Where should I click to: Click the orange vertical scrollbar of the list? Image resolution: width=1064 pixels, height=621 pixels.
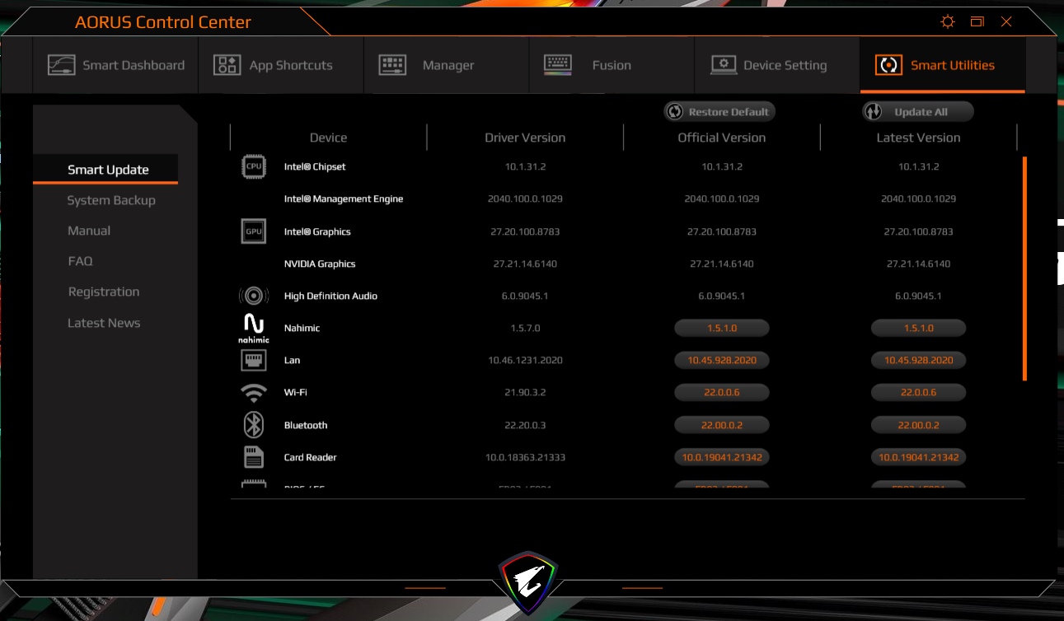pos(1024,268)
